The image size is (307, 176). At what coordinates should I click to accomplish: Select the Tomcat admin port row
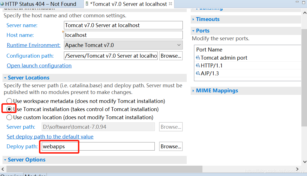(248, 58)
